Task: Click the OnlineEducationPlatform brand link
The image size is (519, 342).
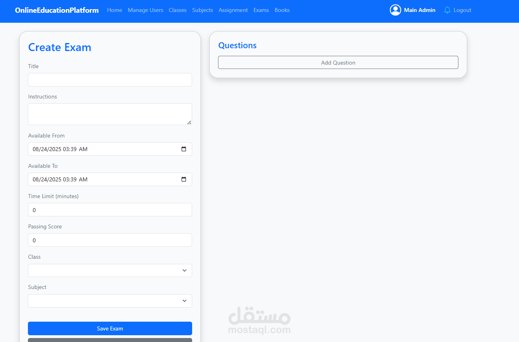Action: pos(57,10)
